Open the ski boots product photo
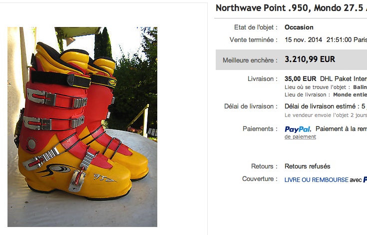Screen dimensions: 367x235 coord(82,127)
